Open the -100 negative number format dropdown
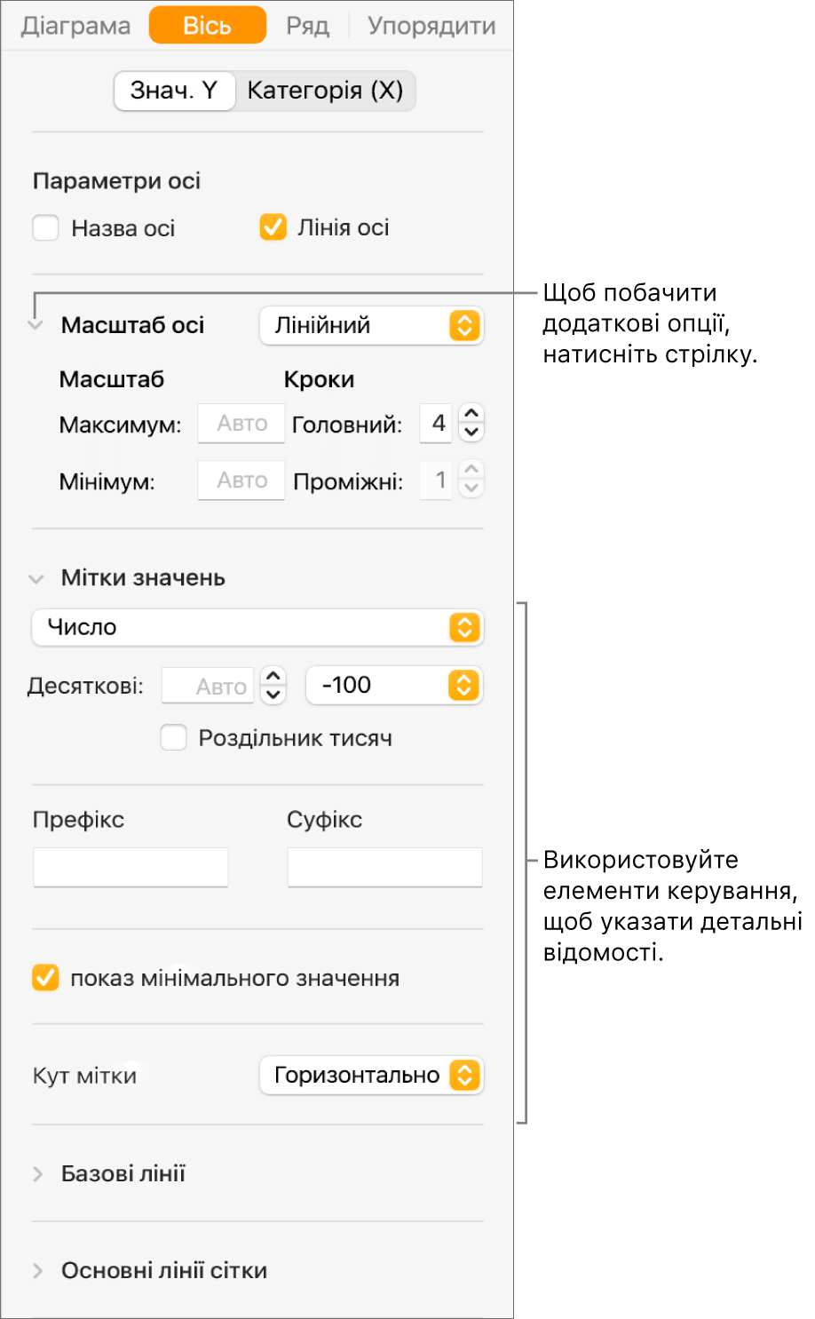Viewport: 815px width, 1319px height. [394, 685]
